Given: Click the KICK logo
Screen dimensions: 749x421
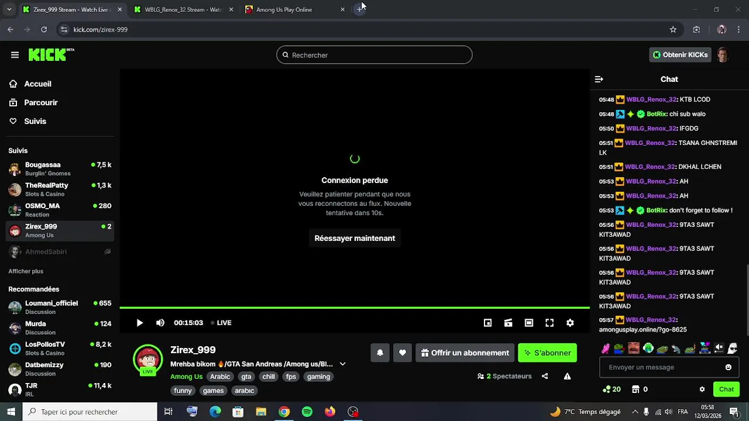Looking at the screenshot, I should tap(51, 54).
